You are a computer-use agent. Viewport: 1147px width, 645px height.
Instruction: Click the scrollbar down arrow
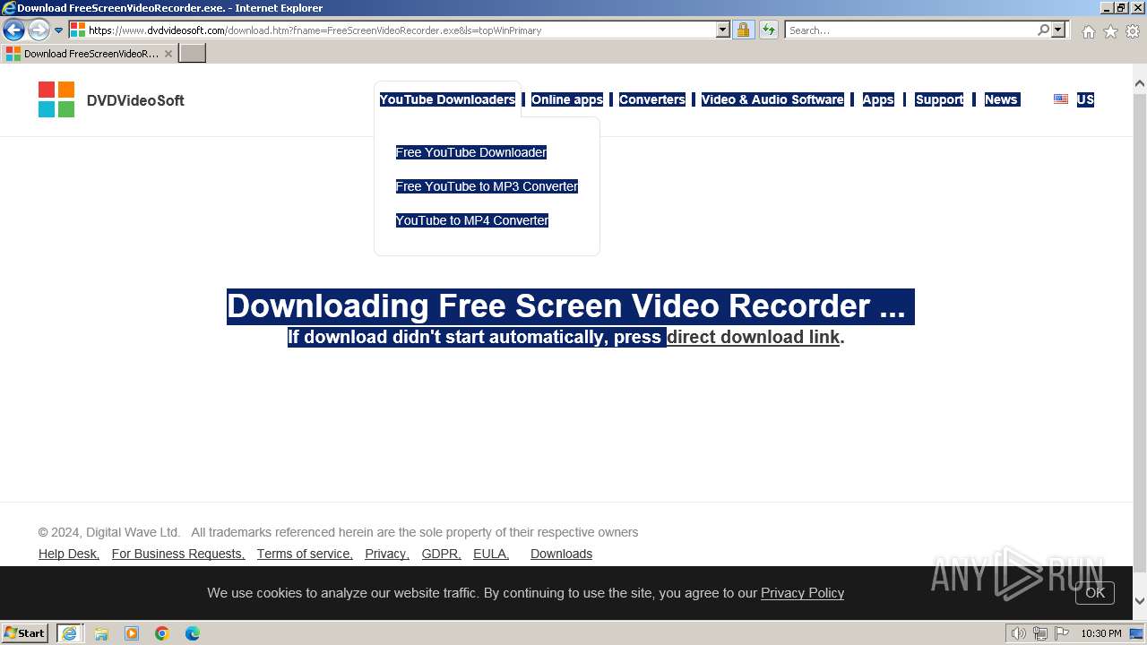1140,601
